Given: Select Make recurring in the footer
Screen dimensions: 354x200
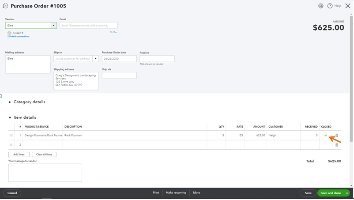Looking at the screenshot, I should click(176, 193).
